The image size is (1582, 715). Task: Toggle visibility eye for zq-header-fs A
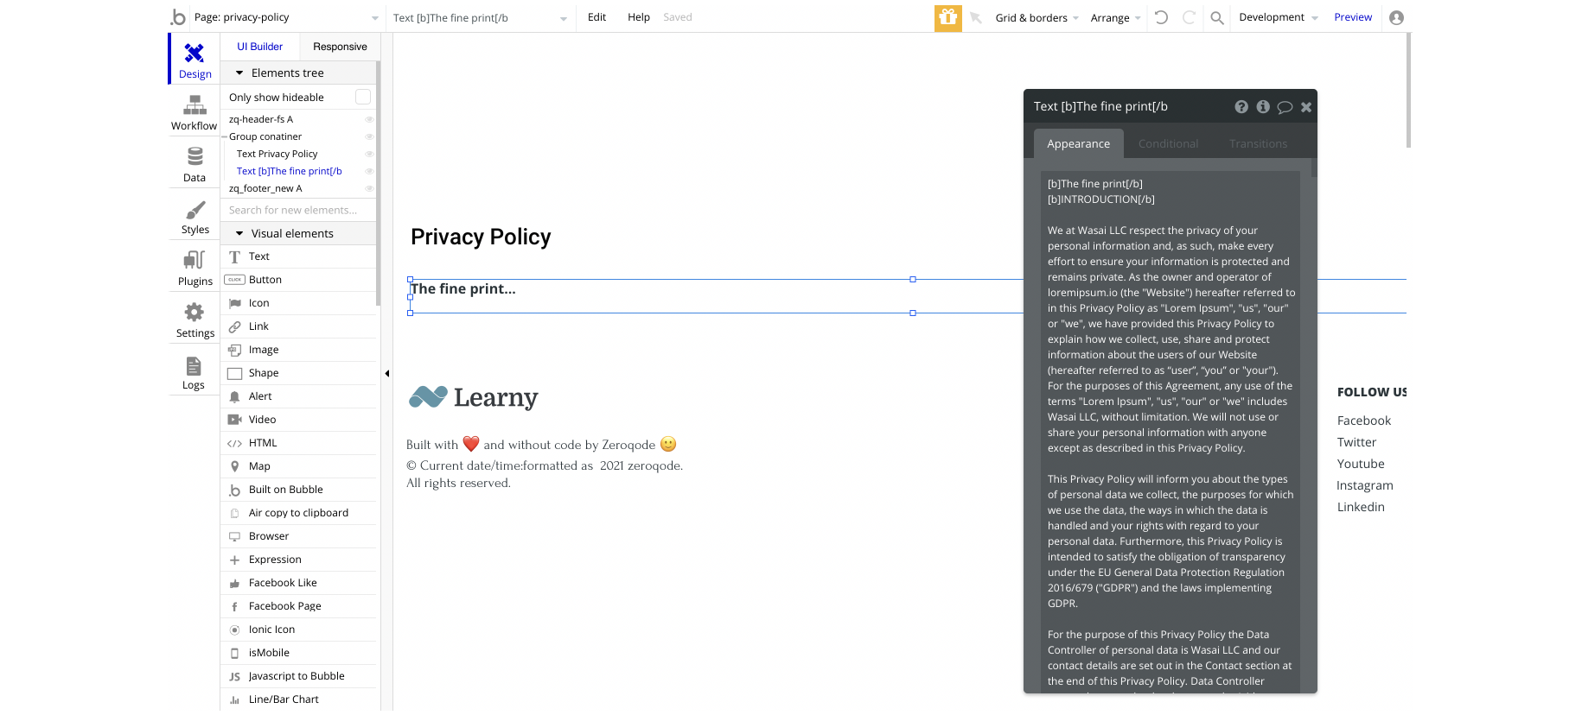click(369, 119)
